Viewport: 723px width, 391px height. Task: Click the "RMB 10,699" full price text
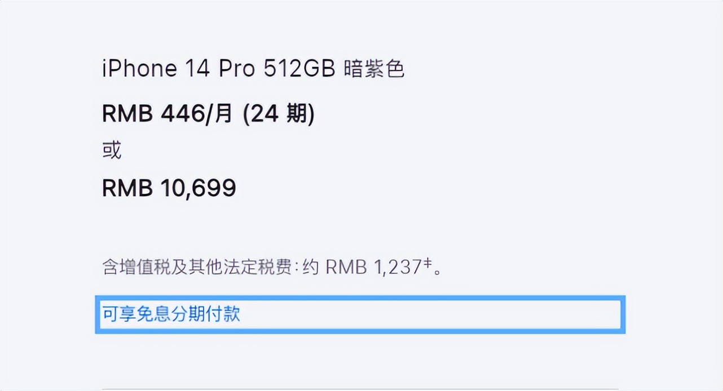(169, 188)
